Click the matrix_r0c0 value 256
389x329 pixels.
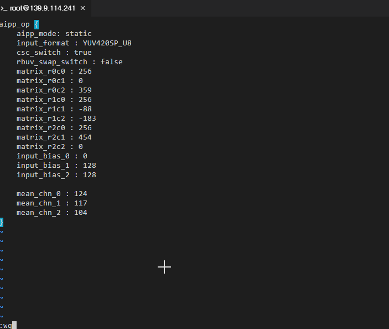coord(85,71)
